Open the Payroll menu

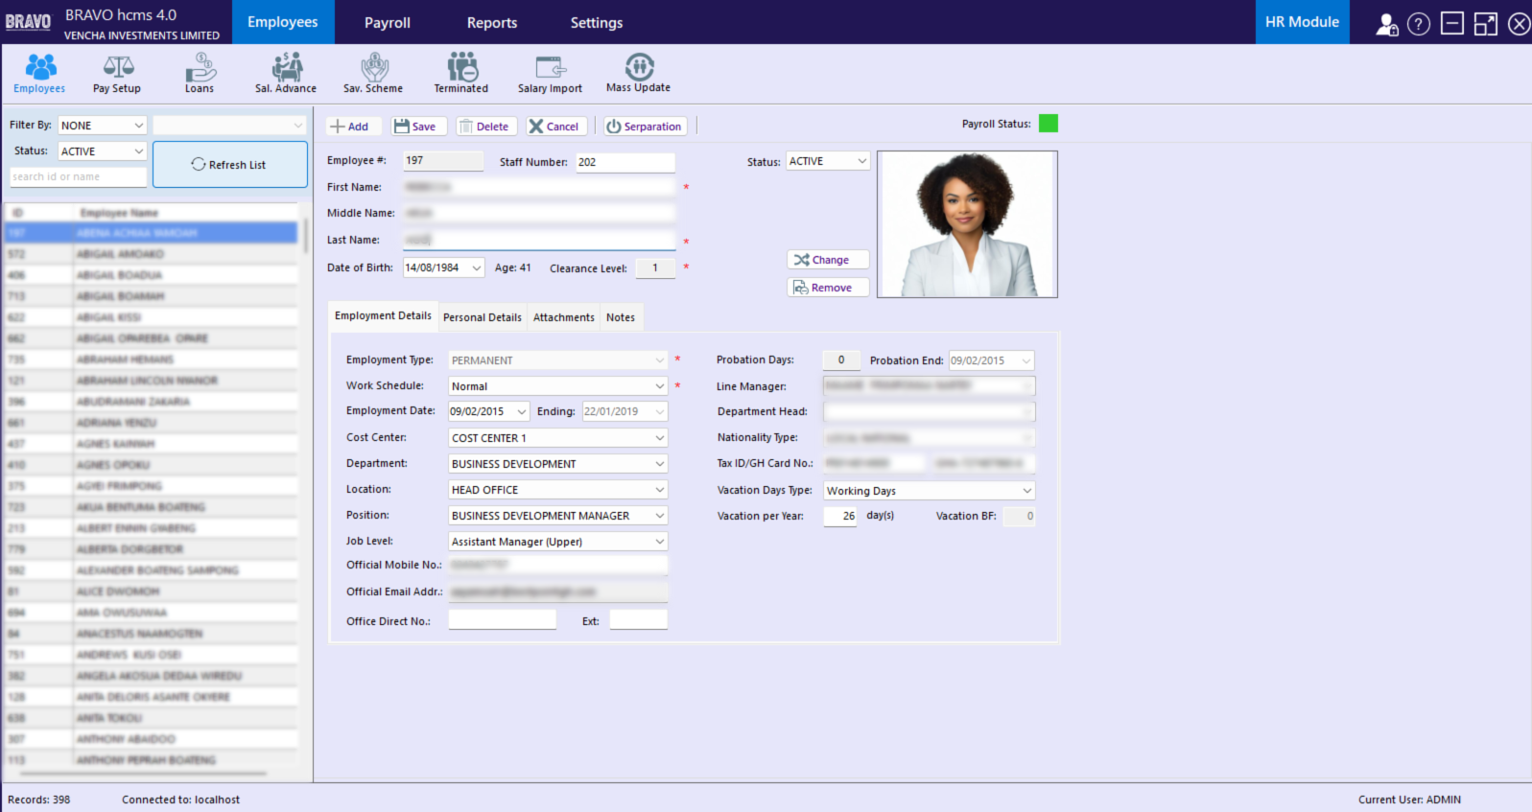click(388, 23)
